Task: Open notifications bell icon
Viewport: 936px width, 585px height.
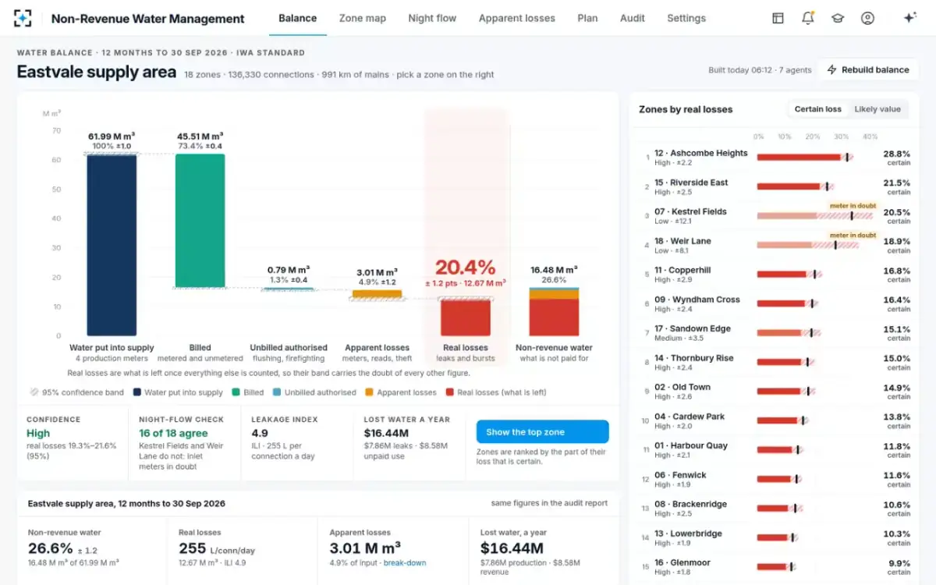Action: click(808, 18)
